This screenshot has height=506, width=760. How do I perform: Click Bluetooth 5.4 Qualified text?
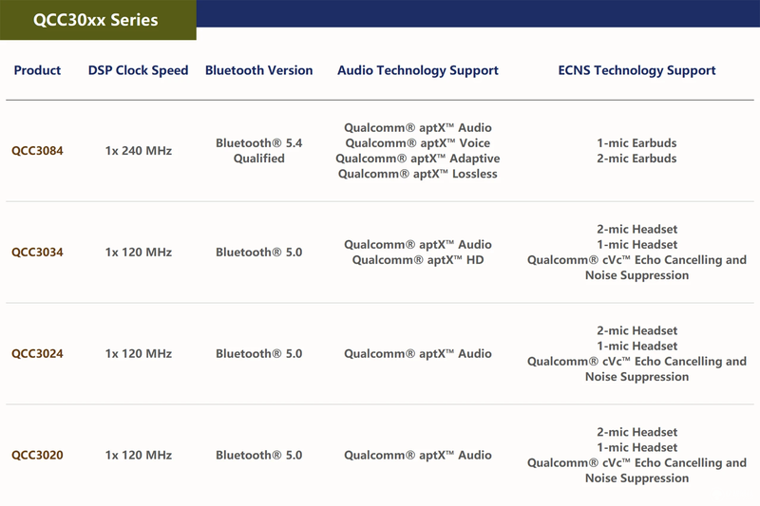pyautogui.click(x=258, y=151)
